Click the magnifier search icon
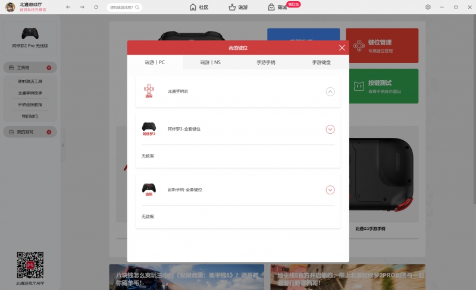This screenshot has height=290, width=476. (x=137, y=7)
